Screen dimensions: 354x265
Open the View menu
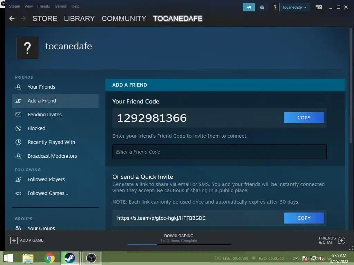coord(29,6)
